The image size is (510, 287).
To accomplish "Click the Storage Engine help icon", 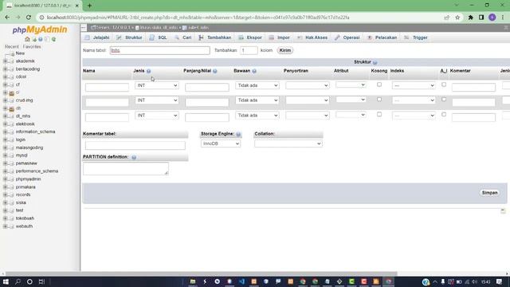I will click(238, 134).
